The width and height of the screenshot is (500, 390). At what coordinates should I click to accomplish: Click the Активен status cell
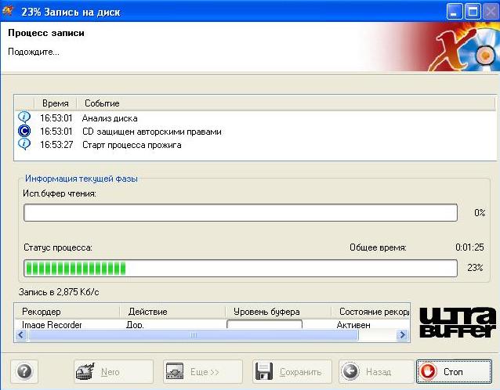pyautogui.click(x=353, y=325)
